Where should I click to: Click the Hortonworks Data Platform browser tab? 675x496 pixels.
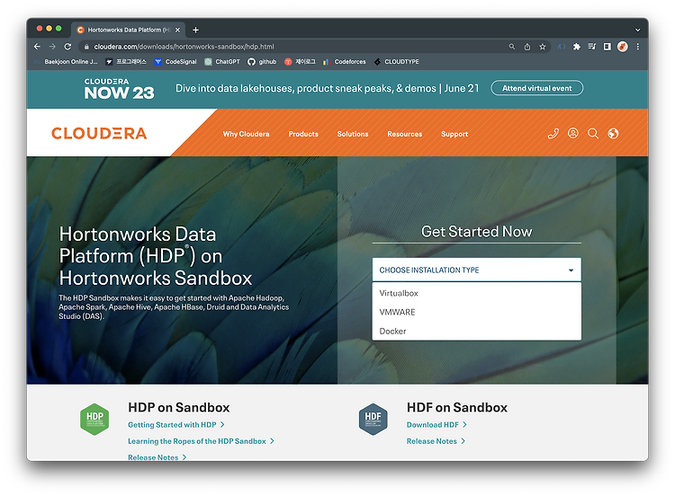[x=129, y=30]
